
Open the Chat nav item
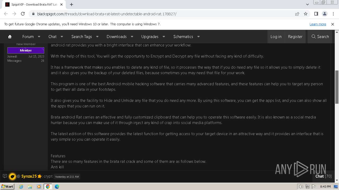[52, 37]
